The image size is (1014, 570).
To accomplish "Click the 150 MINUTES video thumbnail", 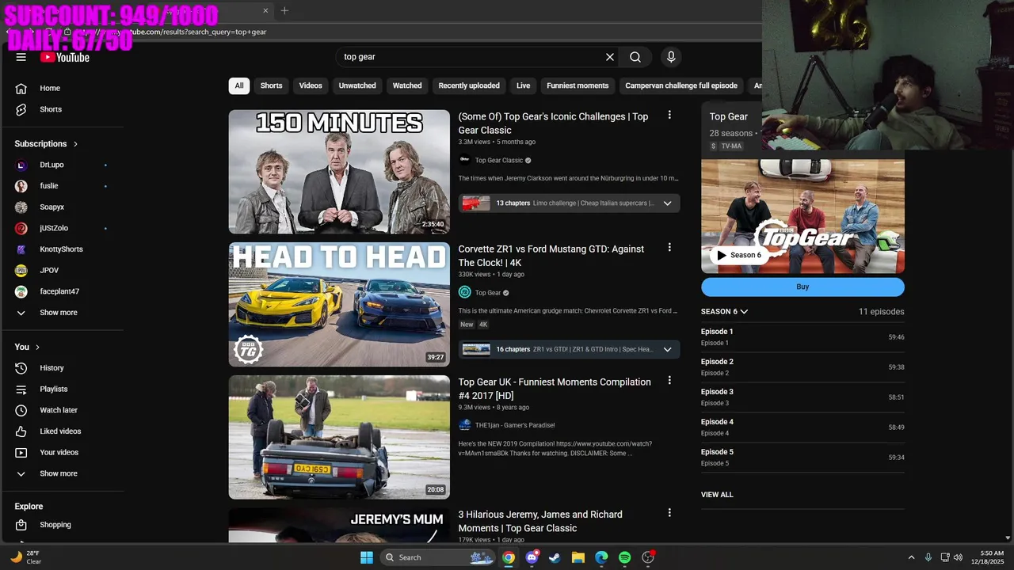I will pos(339,172).
